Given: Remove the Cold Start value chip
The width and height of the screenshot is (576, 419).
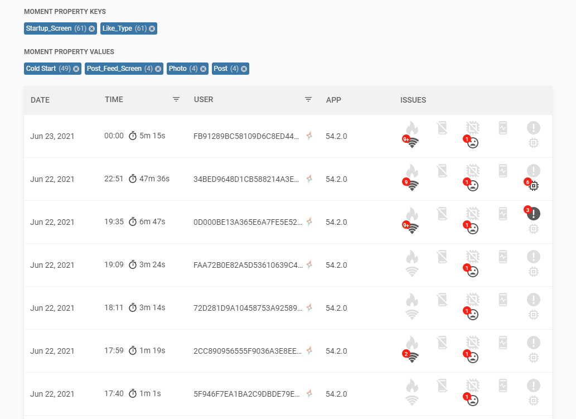Looking at the screenshot, I should coord(76,69).
